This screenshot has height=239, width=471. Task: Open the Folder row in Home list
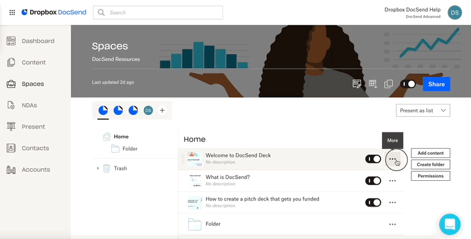click(291, 224)
